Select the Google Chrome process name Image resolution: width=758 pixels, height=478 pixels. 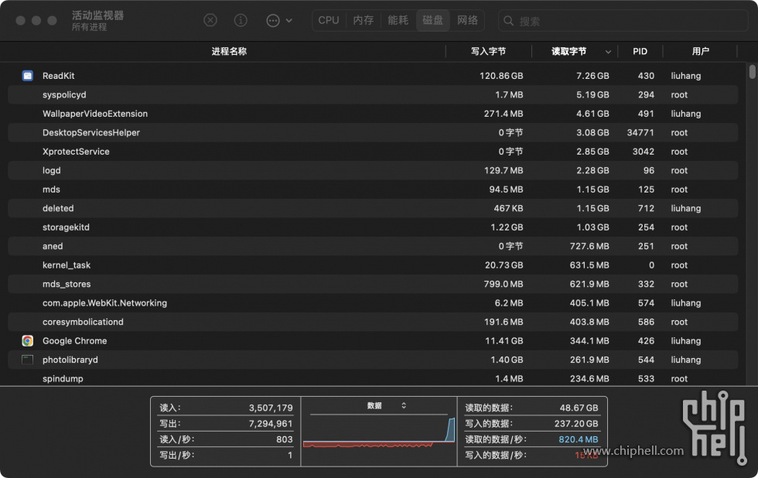(x=74, y=341)
